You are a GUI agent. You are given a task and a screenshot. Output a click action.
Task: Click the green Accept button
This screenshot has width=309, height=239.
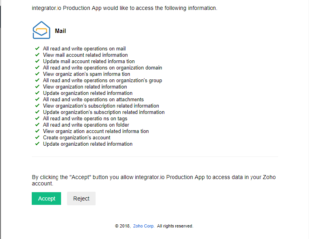[x=46, y=199]
